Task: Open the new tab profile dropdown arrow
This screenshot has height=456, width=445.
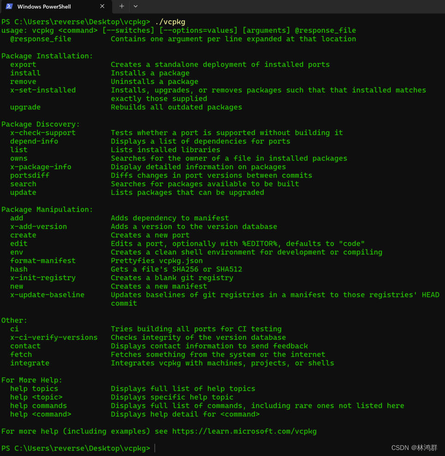Action: pyautogui.click(x=136, y=6)
